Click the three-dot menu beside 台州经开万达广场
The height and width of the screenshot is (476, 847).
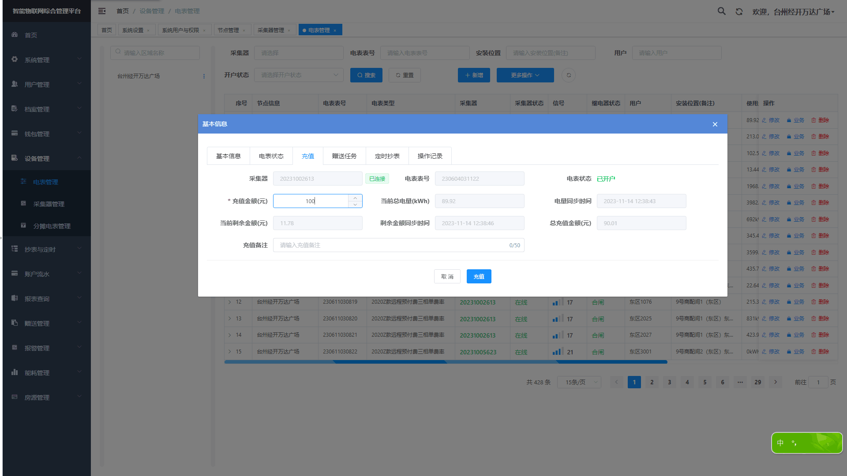pos(204,76)
